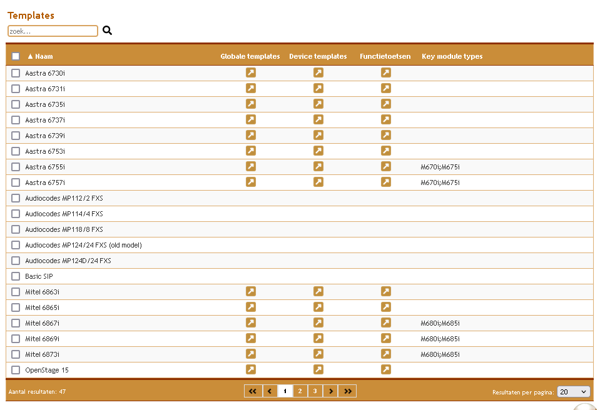Click the Audiocodes MP114/4 FXS name

(x=64, y=214)
